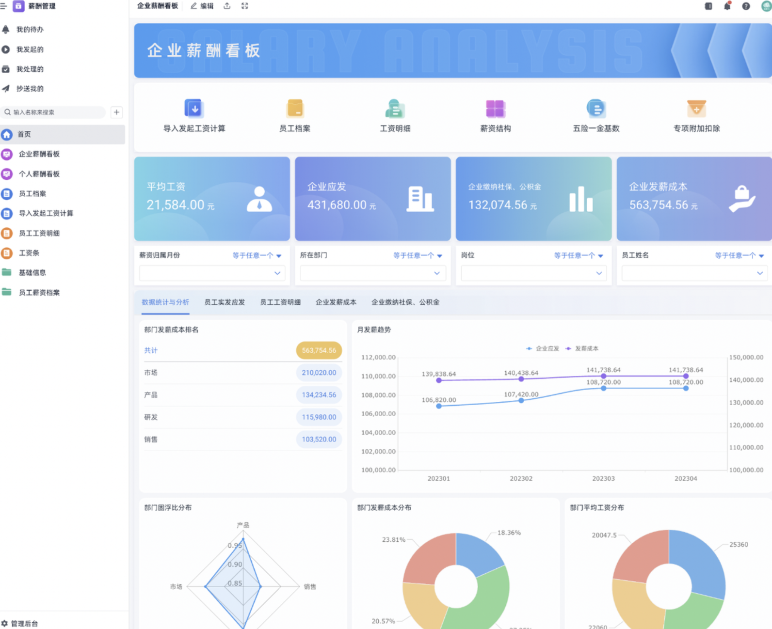Click 产品 value 134,234.56

[319, 395]
